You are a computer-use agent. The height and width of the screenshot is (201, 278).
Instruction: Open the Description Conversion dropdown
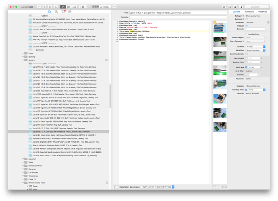coord(158,187)
